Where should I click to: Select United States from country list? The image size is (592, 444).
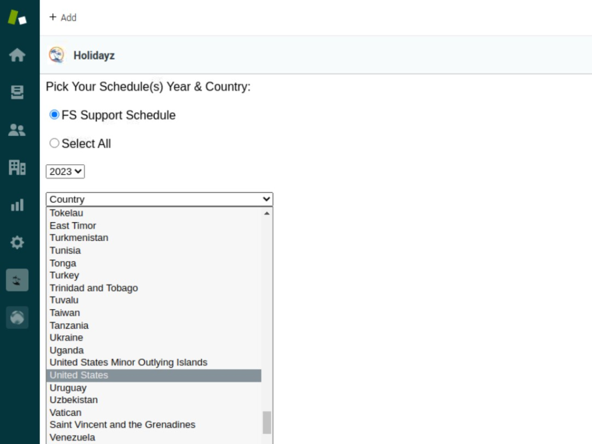coord(79,375)
